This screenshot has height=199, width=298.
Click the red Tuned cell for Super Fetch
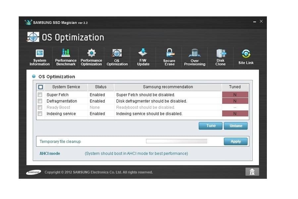tap(235, 95)
